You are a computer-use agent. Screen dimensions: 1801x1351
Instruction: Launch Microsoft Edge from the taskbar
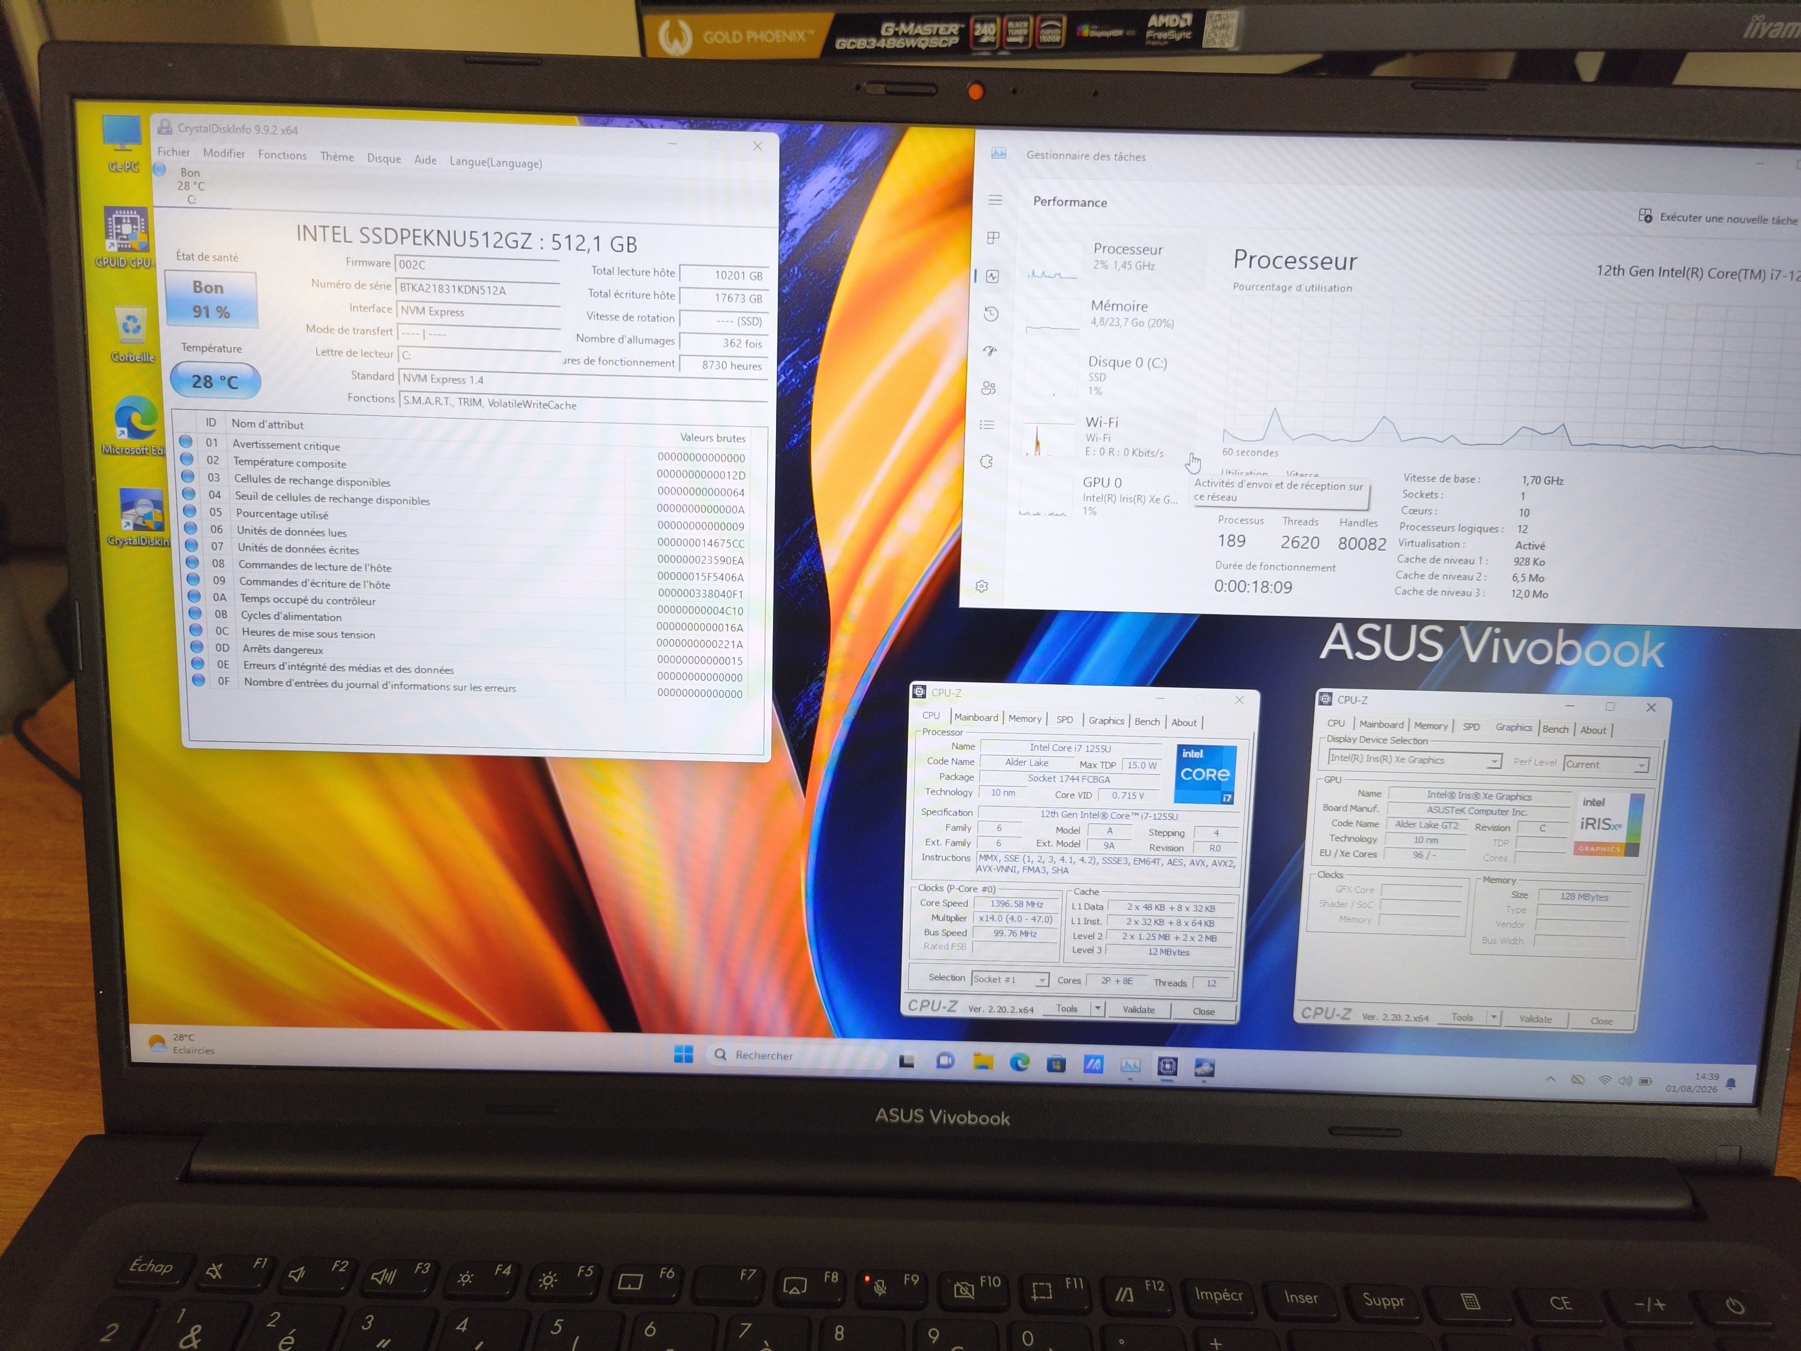[1019, 1063]
